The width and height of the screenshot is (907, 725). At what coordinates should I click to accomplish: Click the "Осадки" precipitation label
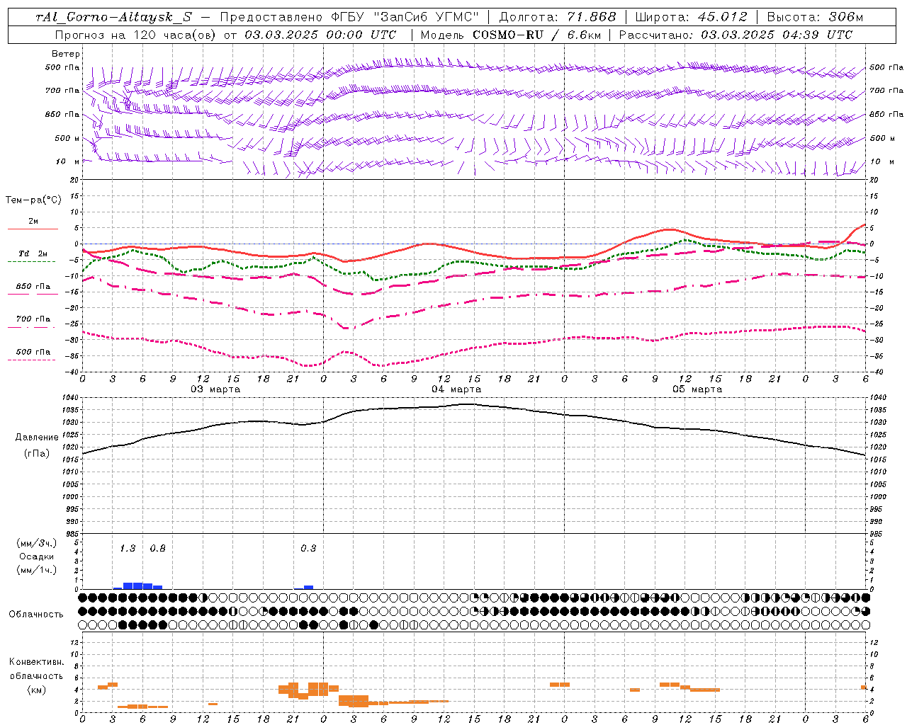pyautogui.click(x=37, y=556)
